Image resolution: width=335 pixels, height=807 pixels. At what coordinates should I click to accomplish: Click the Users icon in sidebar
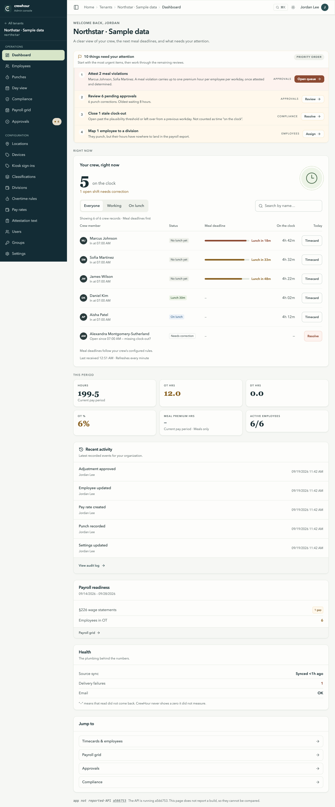7,232
